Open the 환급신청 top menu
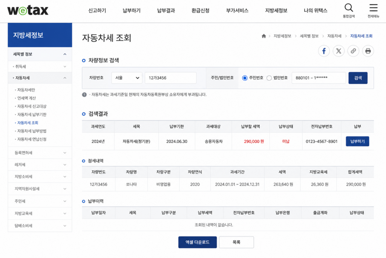This screenshot has width=386, height=258. [x=201, y=11]
